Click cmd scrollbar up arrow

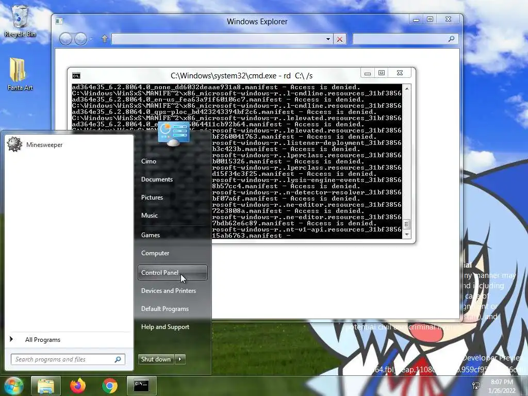pos(407,89)
